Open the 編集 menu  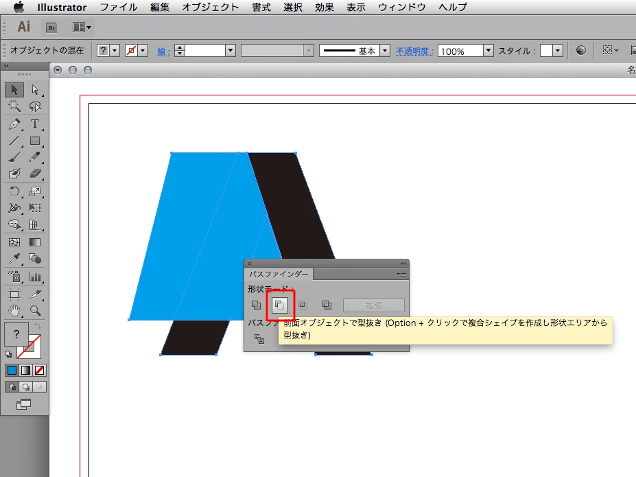pyautogui.click(x=159, y=8)
